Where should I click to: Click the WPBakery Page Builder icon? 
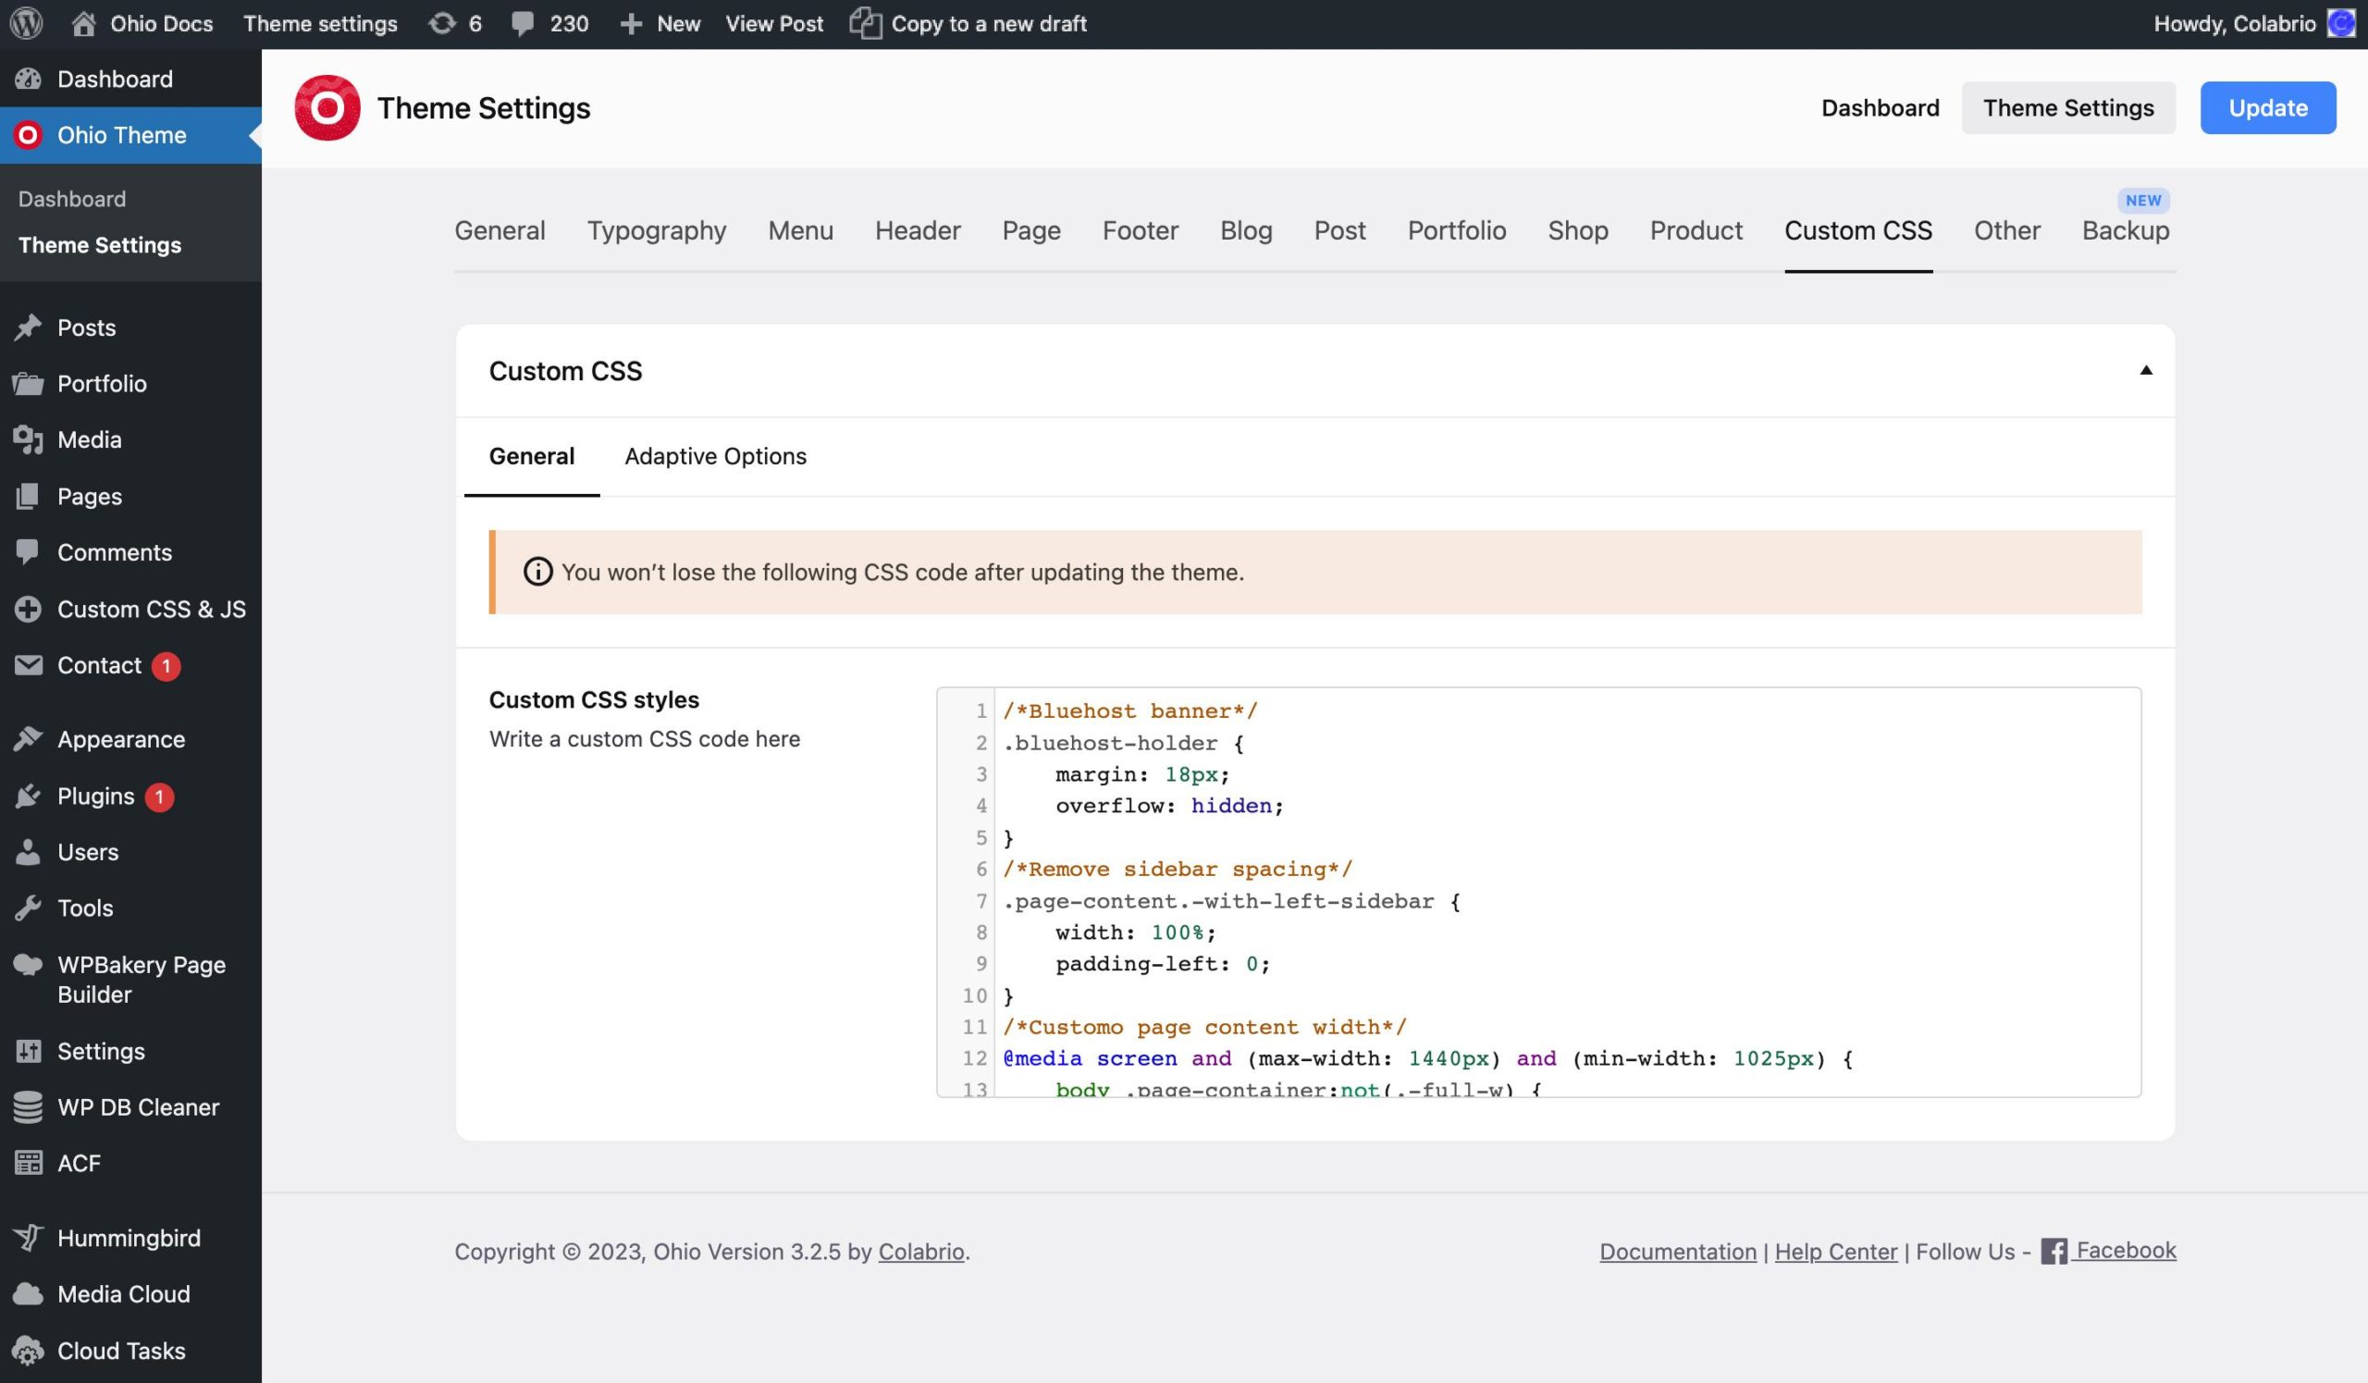(28, 964)
